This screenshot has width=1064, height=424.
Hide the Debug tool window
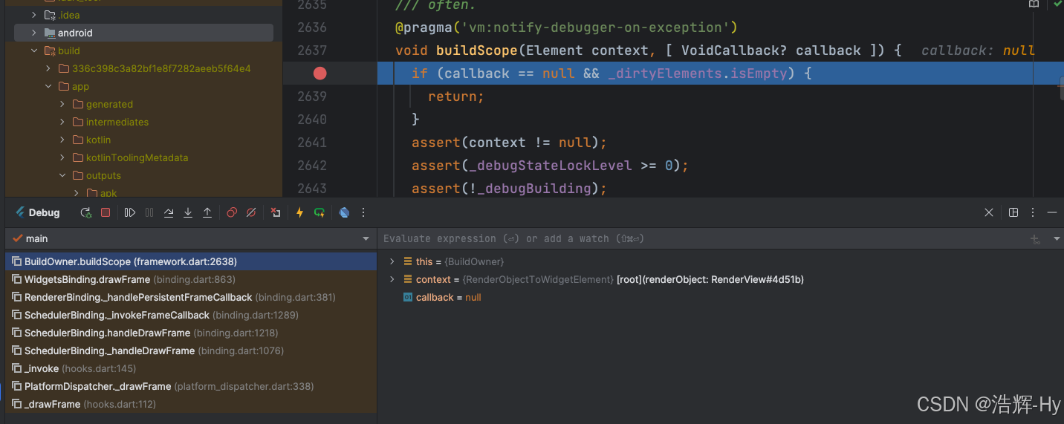[x=1052, y=212]
